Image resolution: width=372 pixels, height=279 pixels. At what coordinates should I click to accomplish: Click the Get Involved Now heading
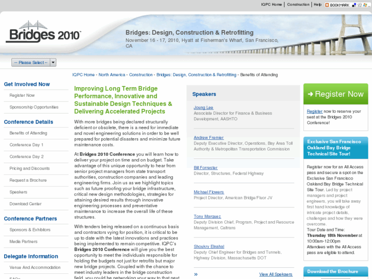point(27,84)
